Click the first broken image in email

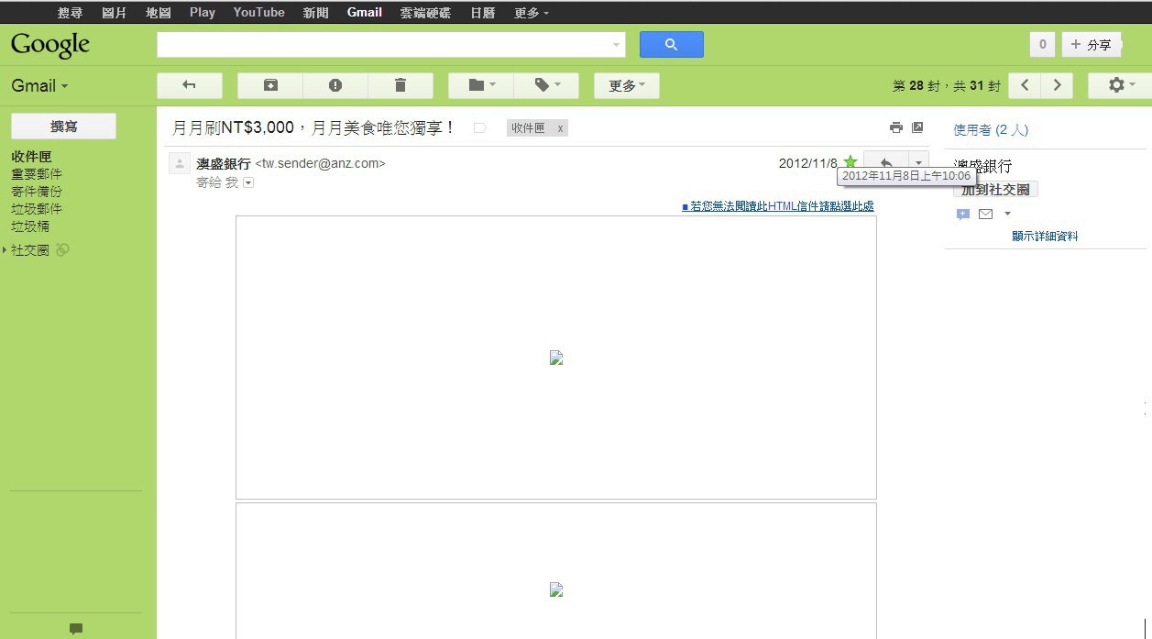point(555,358)
